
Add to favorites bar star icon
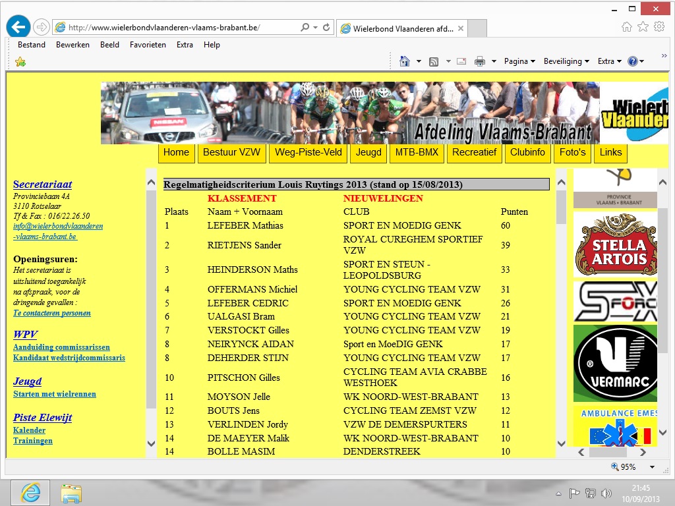pyautogui.click(x=20, y=62)
